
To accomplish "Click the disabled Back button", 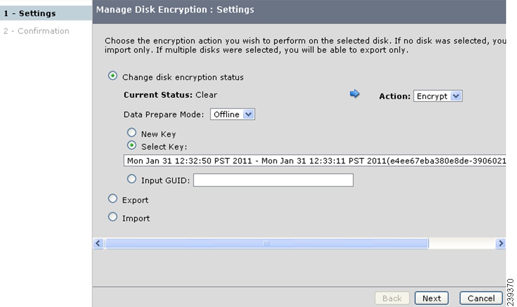I will (x=392, y=298).
